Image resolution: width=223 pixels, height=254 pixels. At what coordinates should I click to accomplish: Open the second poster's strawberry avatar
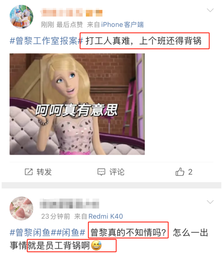pos(21,208)
